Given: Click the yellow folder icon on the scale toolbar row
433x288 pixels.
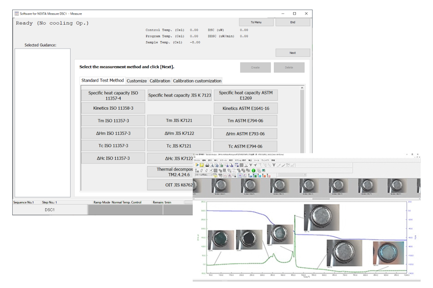Looking at the screenshot, I should pos(215,176).
